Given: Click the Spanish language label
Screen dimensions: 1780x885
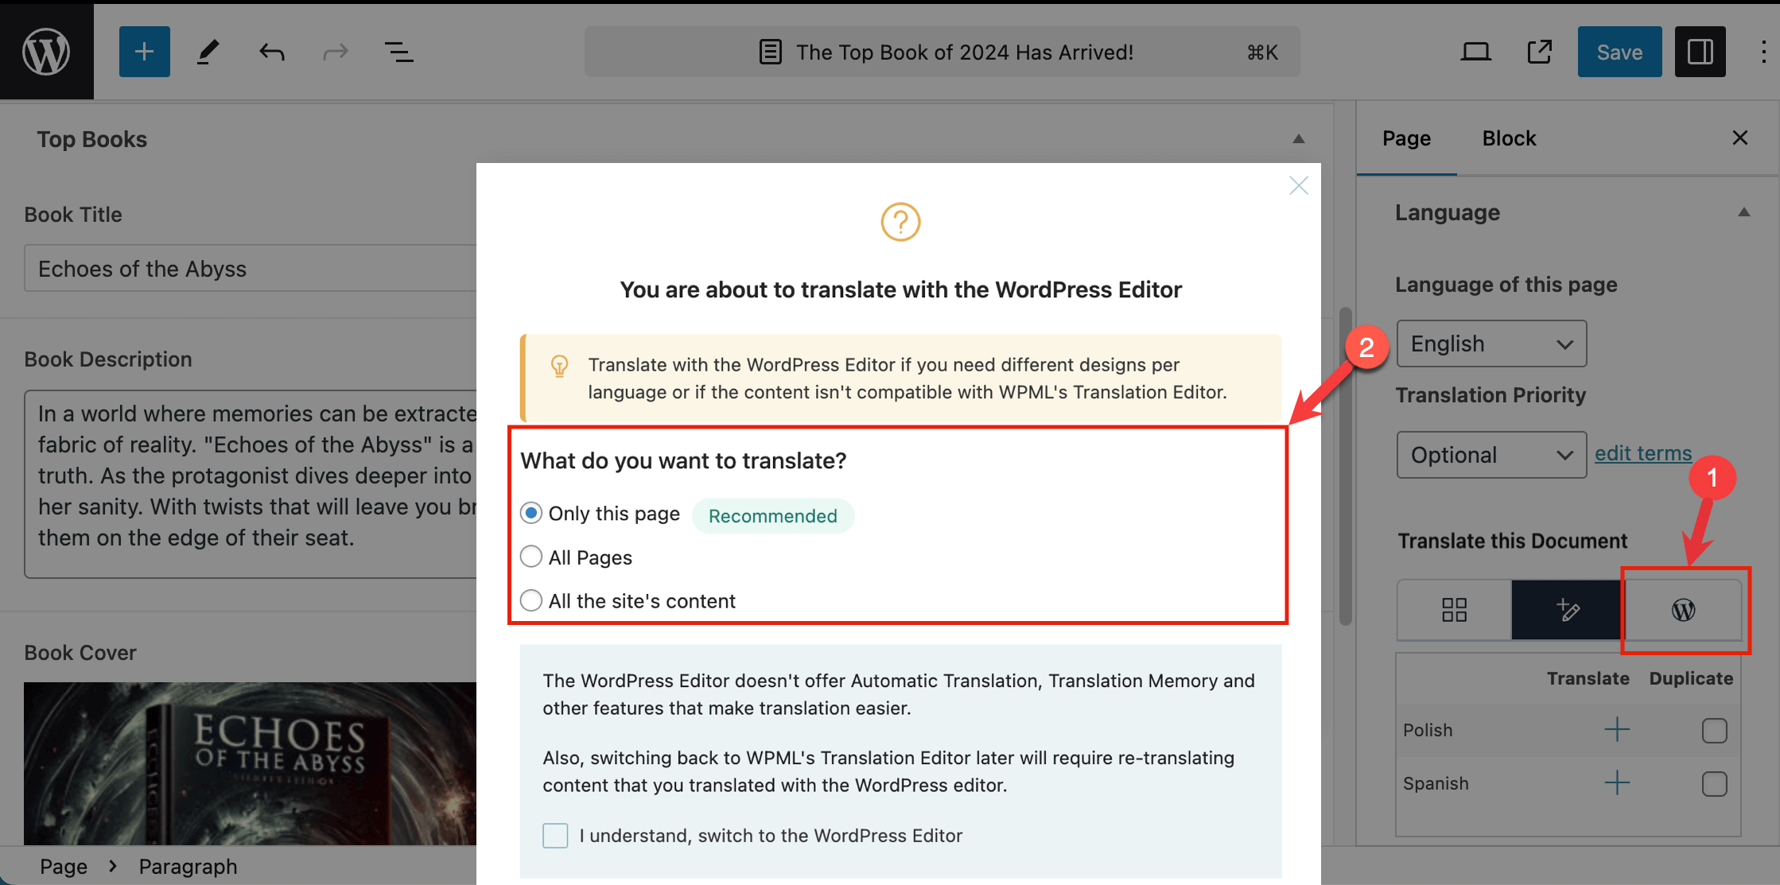Looking at the screenshot, I should [1435, 783].
